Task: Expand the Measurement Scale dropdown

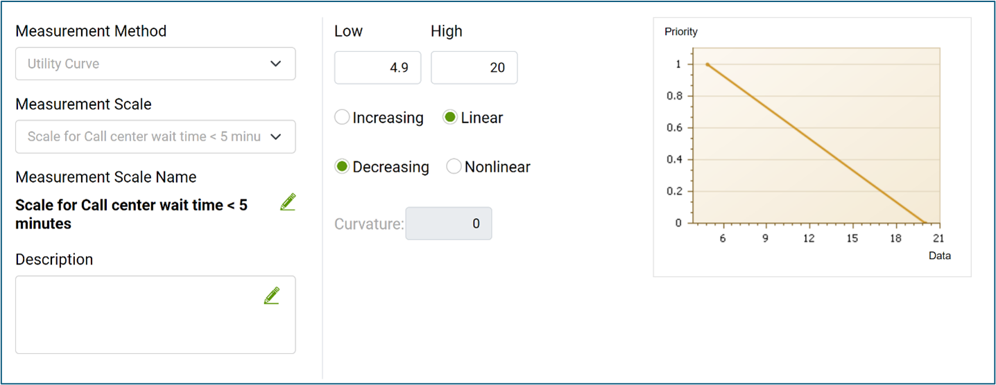Action: coord(155,136)
